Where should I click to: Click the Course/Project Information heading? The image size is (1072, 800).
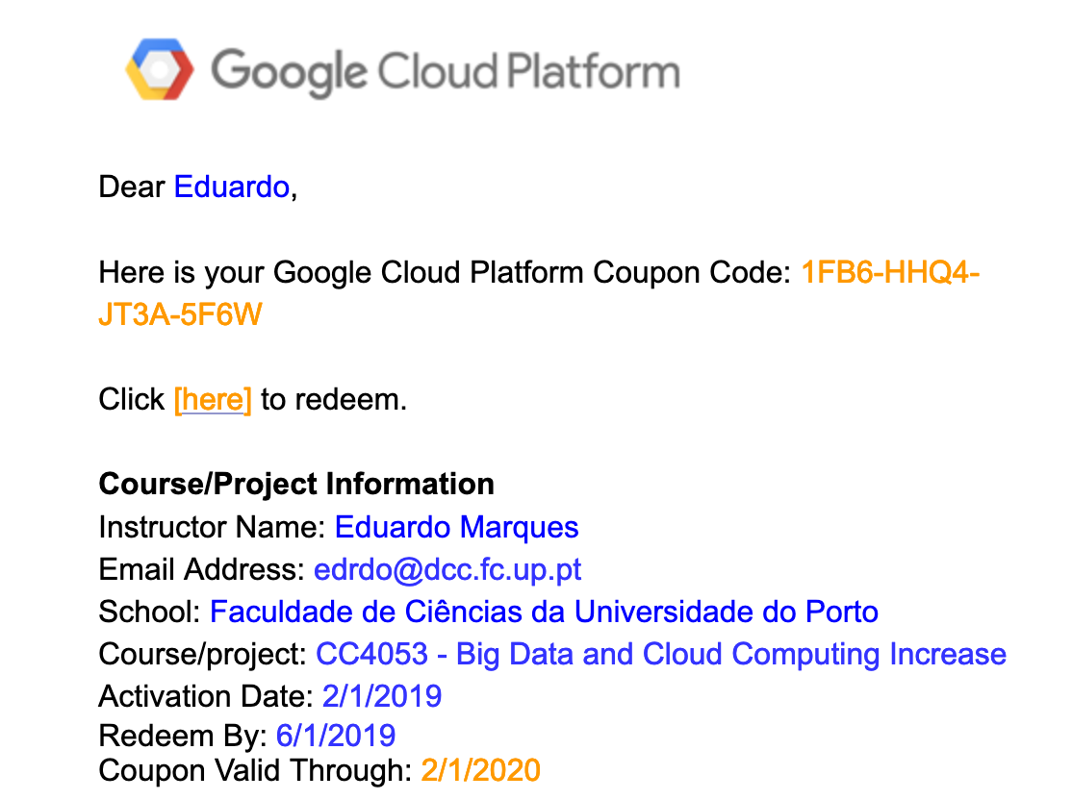click(296, 485)
